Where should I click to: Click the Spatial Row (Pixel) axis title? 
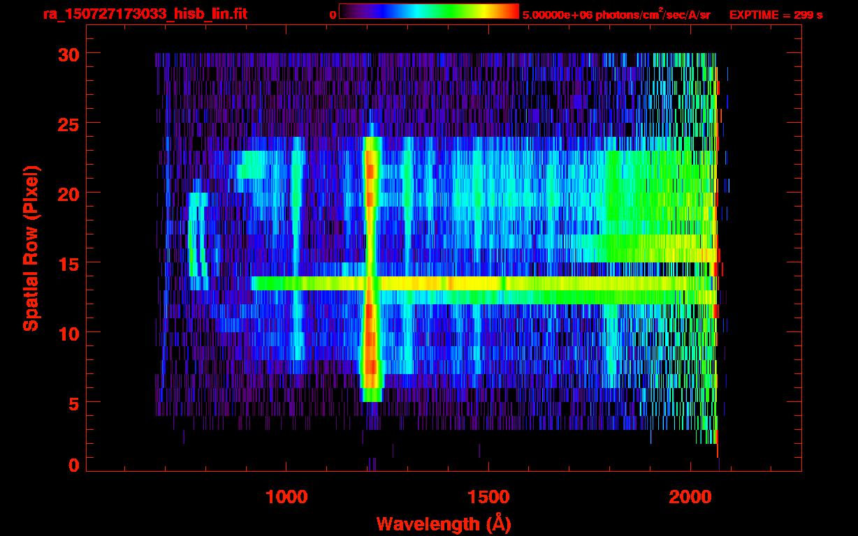pos(31,248)
